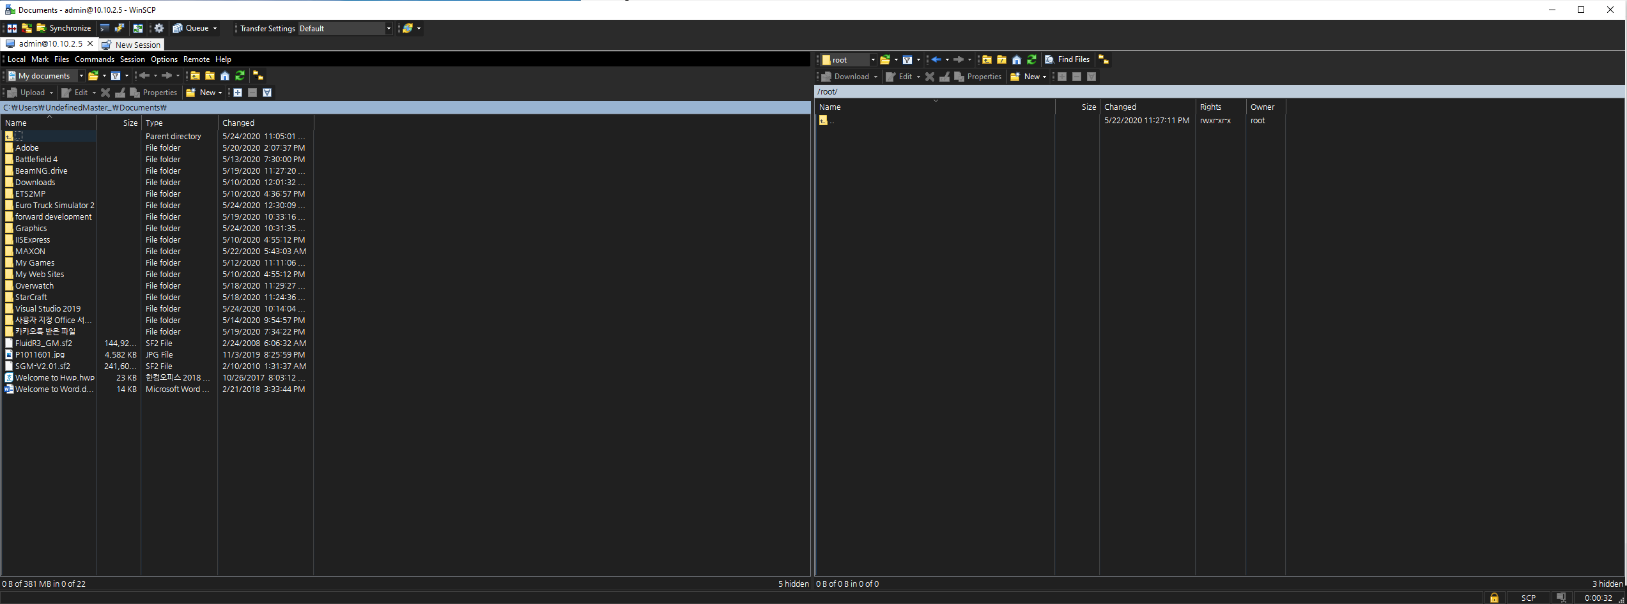Toggle the local directory tree icon
This screenshot has height=604, width=1627.
point(258,76)
